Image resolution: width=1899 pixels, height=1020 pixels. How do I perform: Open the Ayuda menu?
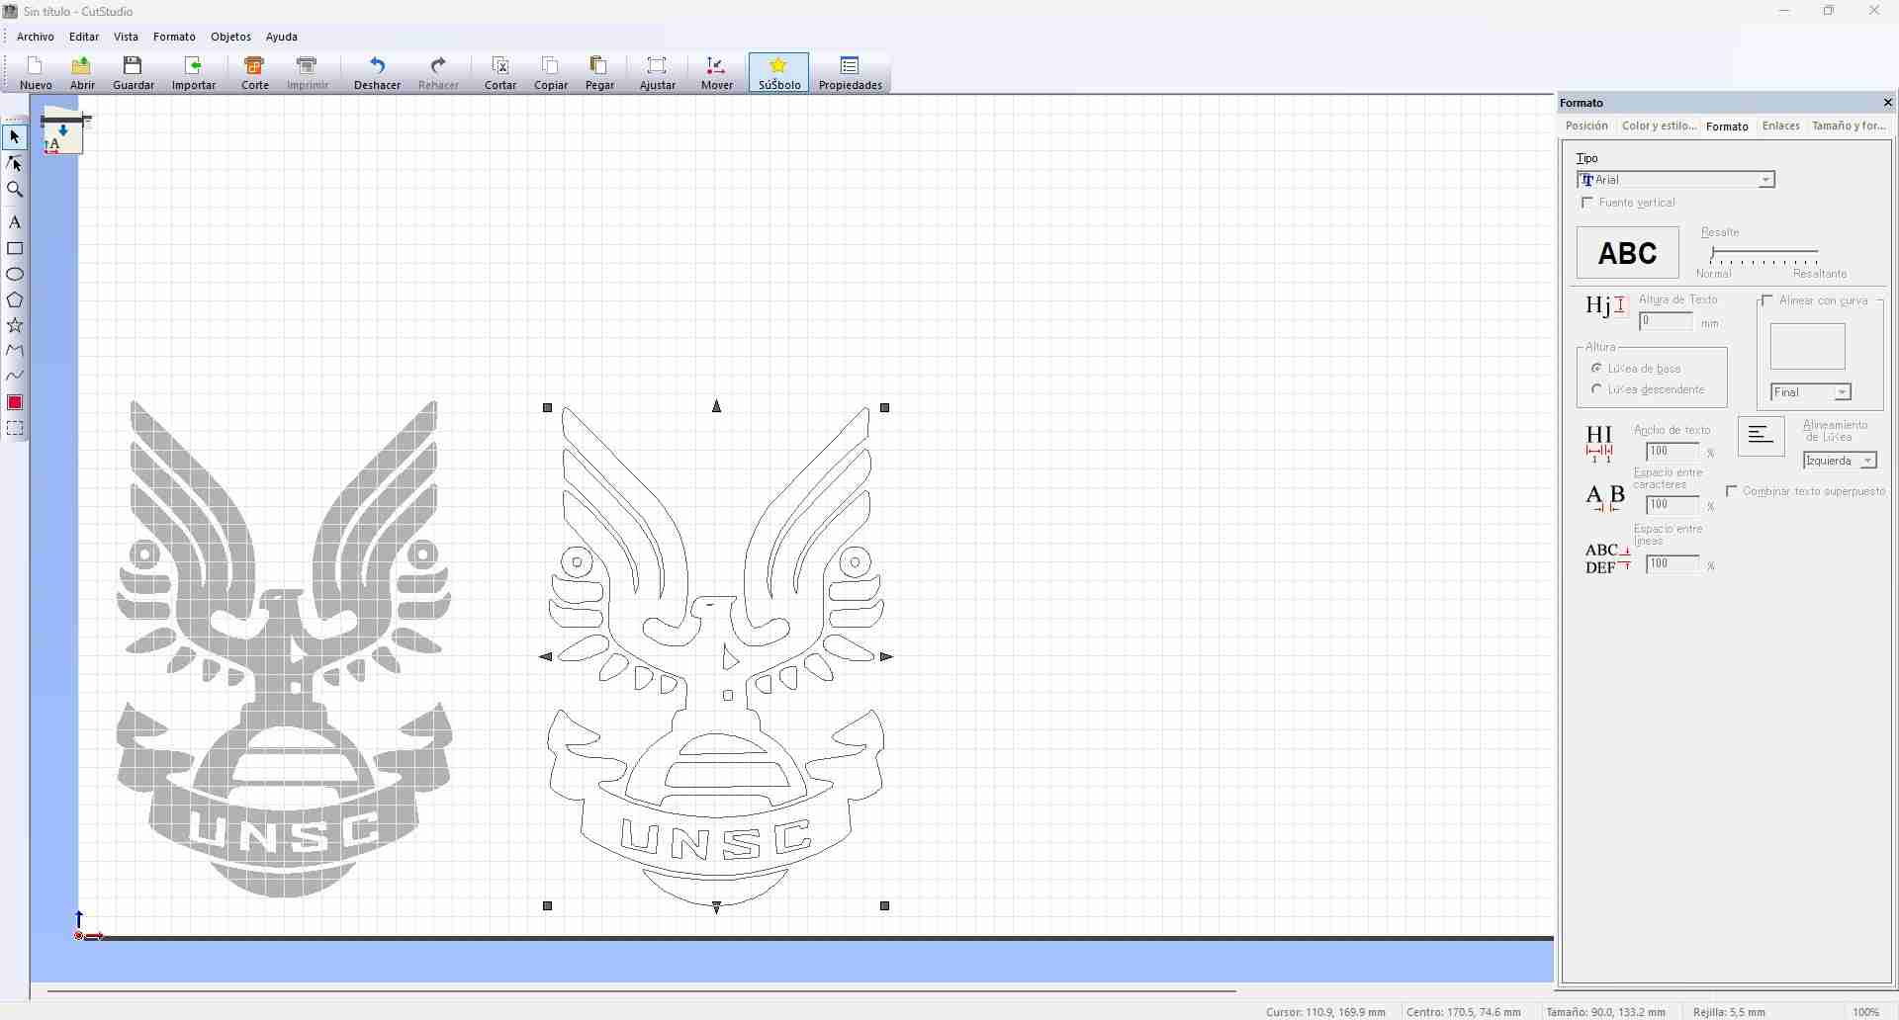(x=282, y=37)
